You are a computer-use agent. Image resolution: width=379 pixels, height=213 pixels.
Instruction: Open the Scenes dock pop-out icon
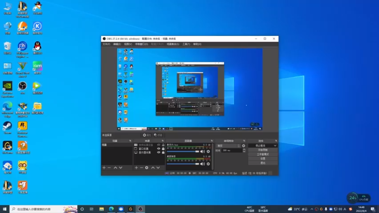click(130, 141)
